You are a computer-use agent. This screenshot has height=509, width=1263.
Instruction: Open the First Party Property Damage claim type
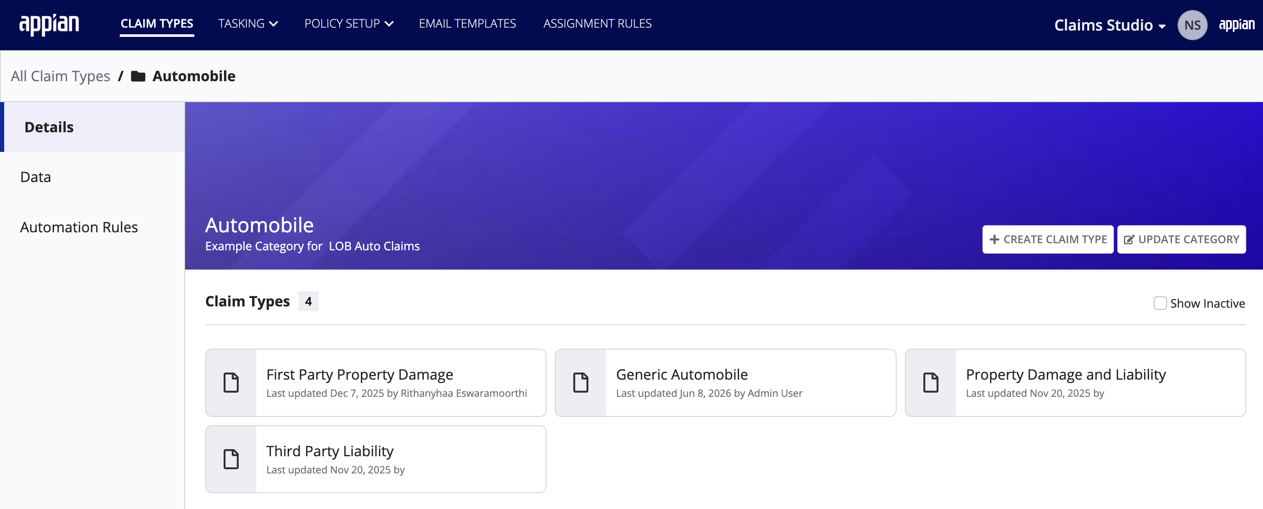(x=376, y=383)
